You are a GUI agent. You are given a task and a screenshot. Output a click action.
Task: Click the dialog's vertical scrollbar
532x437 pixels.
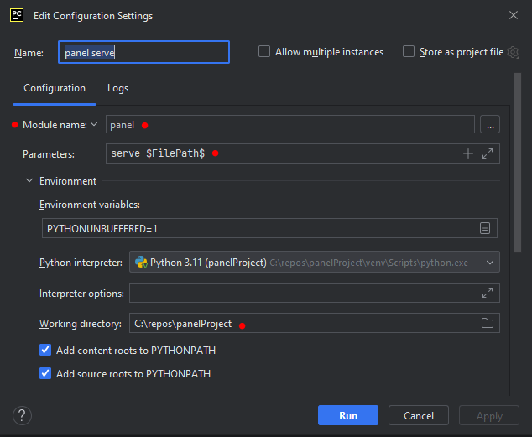pyautogui.click(x=518, y=163)
